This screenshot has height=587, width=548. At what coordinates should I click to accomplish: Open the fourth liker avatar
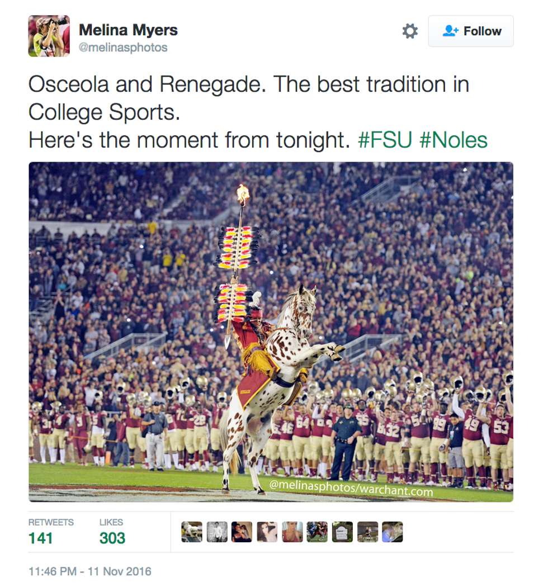(x=267, y=532)
